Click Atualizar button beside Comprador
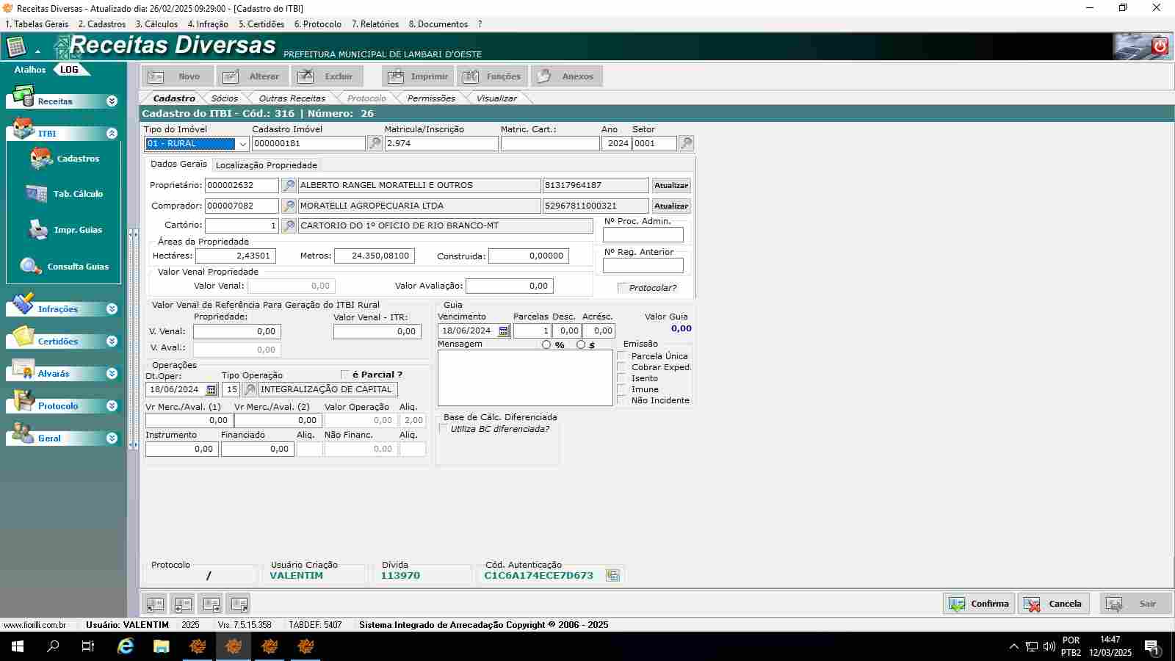1175x661 pixels. pyautogui.click(x=671, y=206)
